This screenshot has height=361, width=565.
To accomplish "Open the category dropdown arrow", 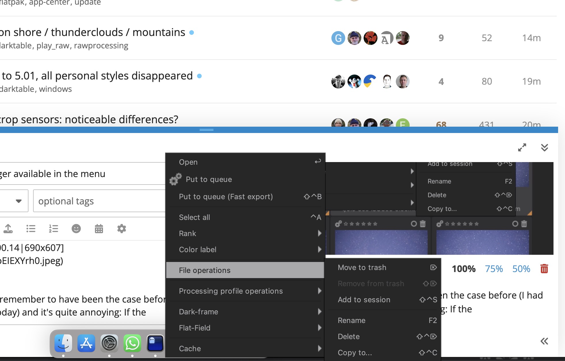I will [x=19, y=201].
